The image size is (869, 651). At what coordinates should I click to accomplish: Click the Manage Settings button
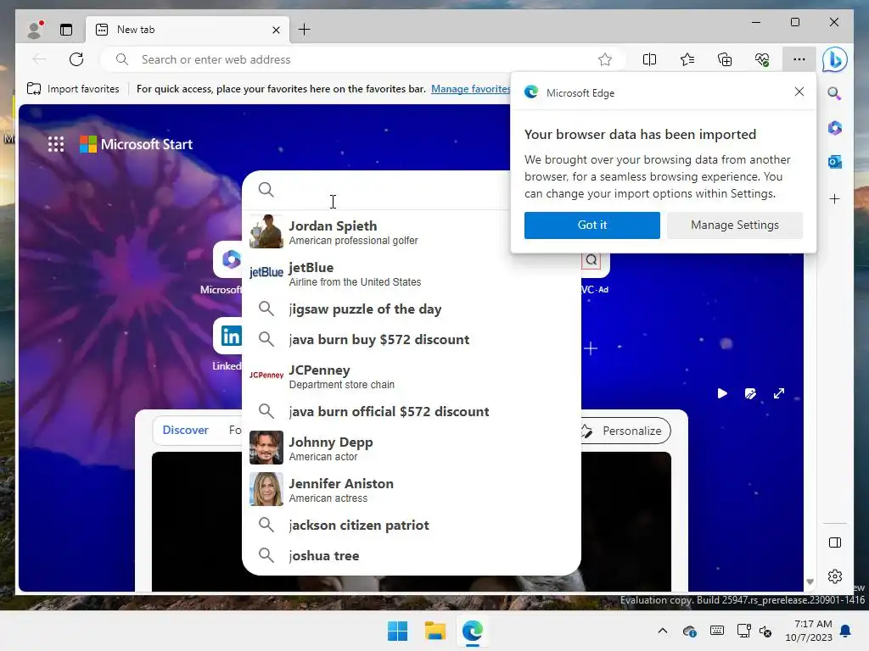point(734,225)
